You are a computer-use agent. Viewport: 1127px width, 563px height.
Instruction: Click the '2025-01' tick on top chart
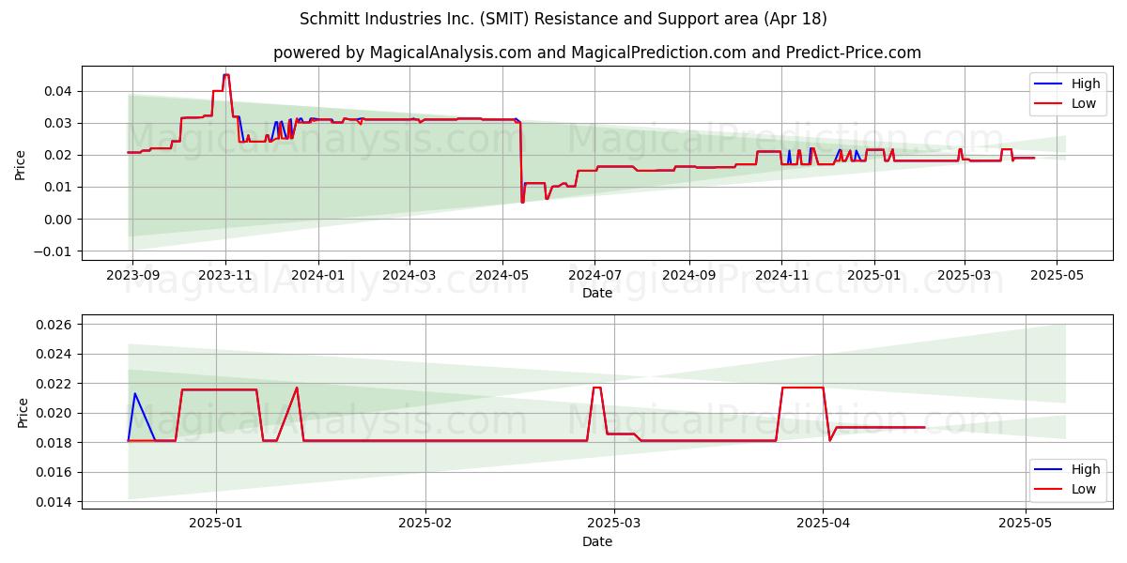coord(874,276)
